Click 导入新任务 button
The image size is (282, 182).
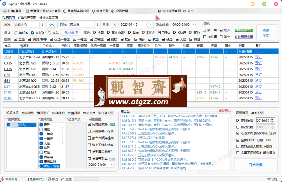click(x=72, y=33)
